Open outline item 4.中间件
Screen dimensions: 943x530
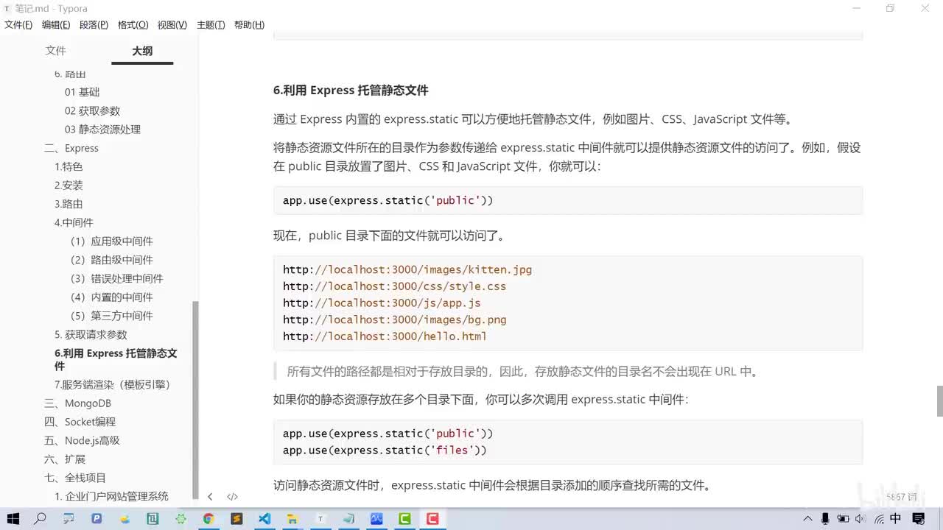pos(74,222)
